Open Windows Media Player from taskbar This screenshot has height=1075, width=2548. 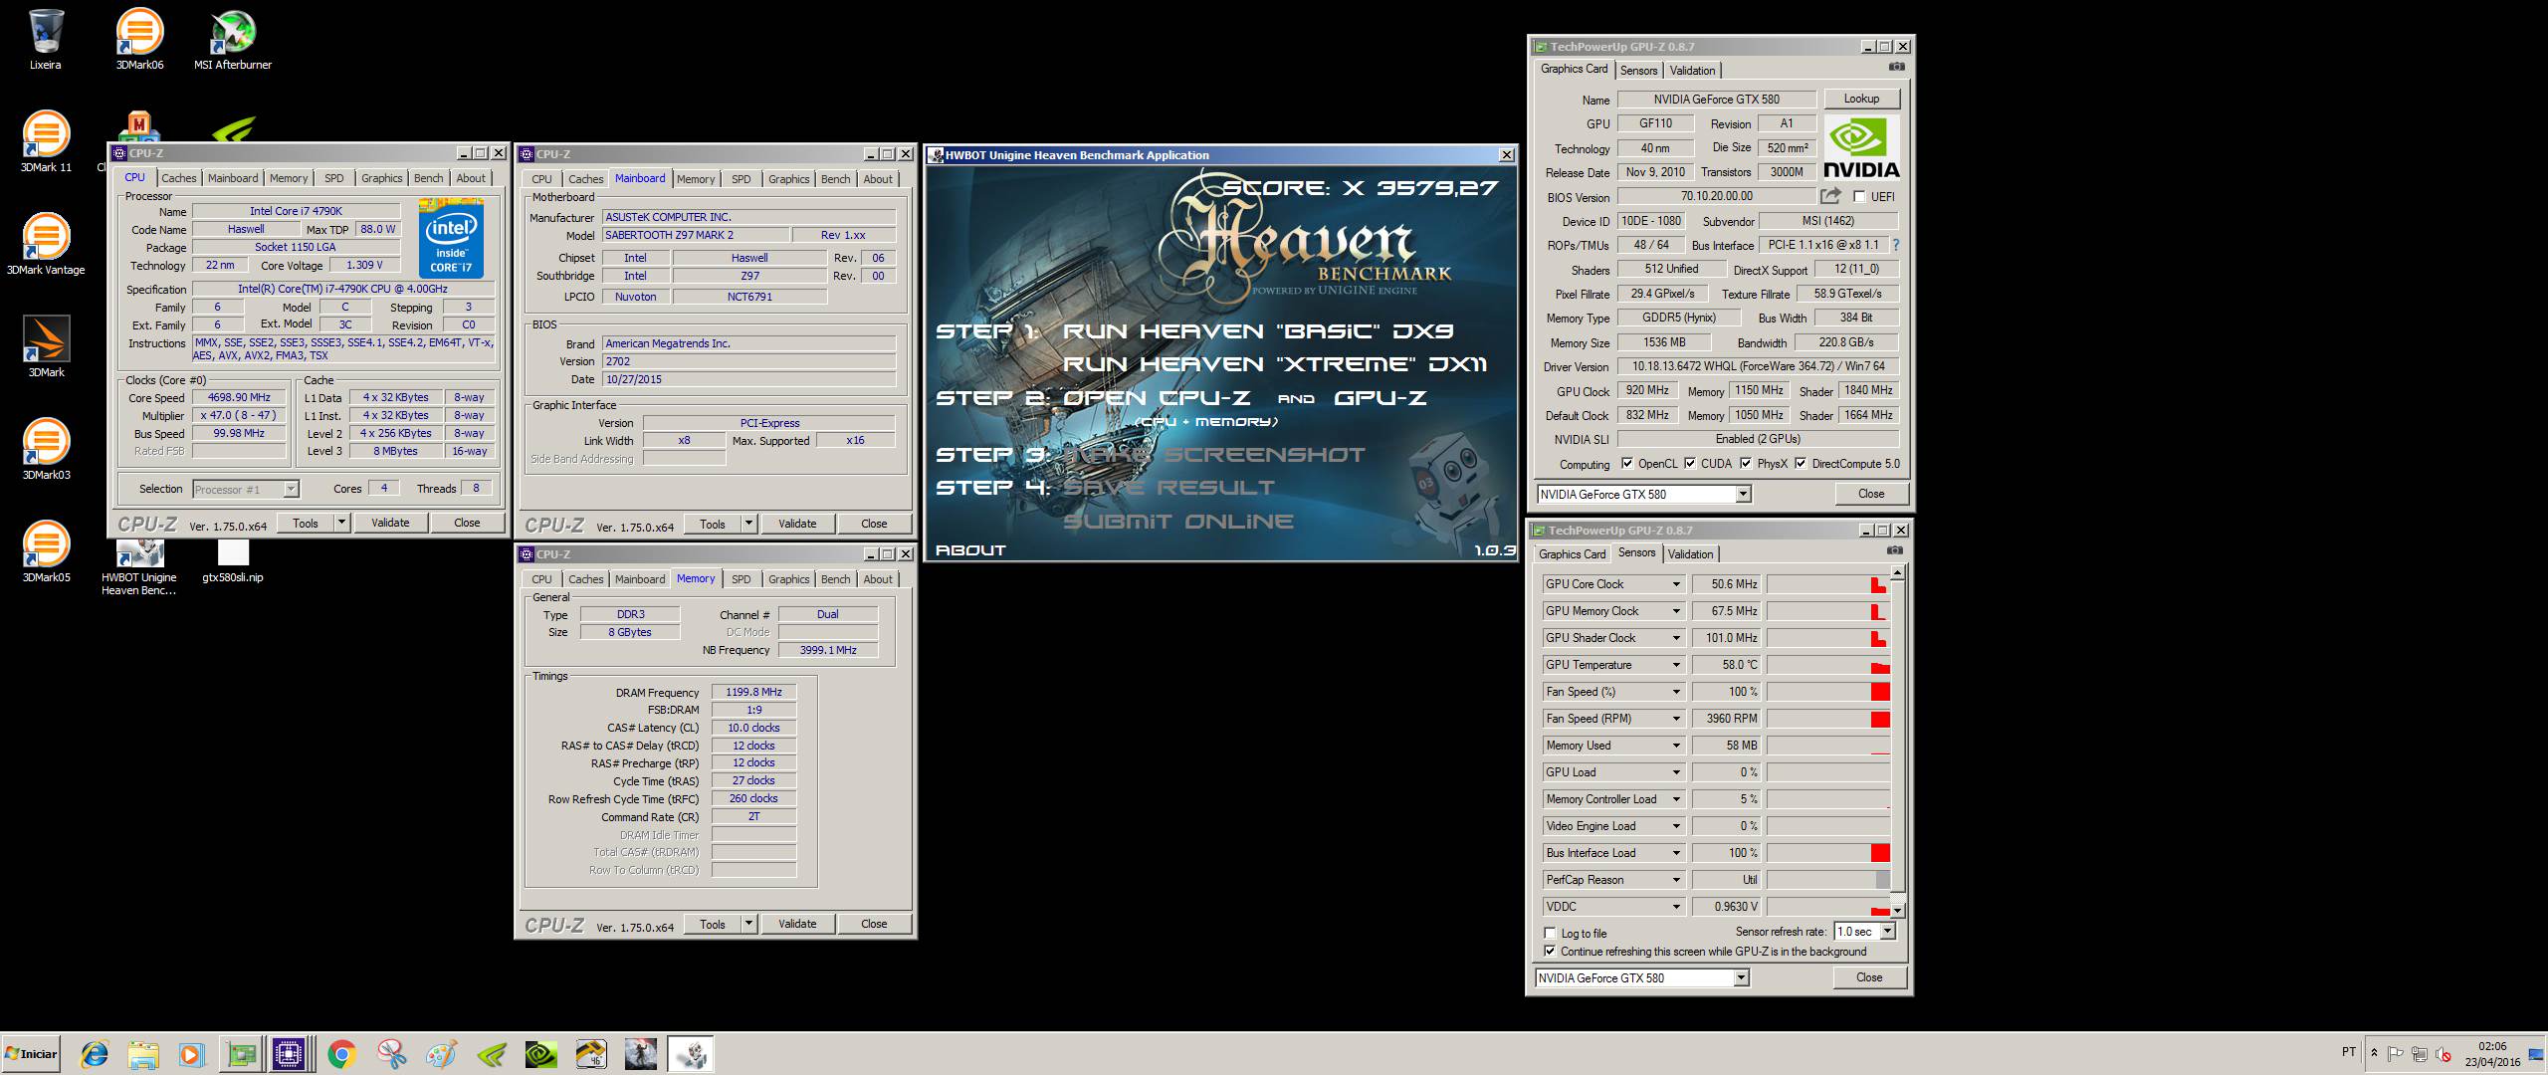pyautogui.click(x=192, y=1054)
